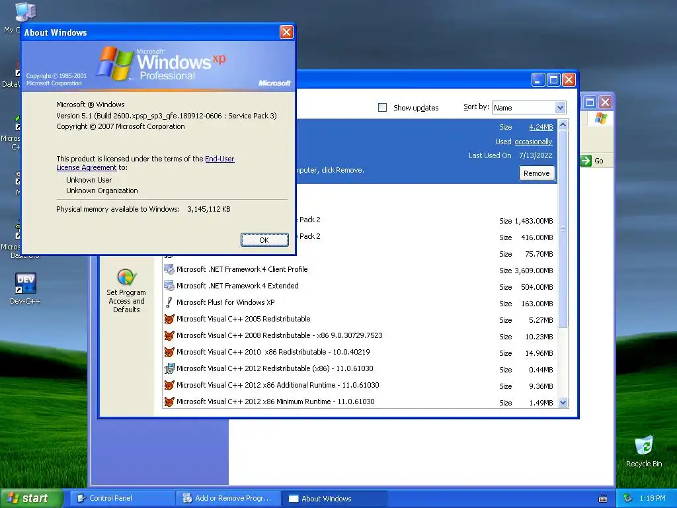
Task: Click the Microsoft Plus! for Windows XP icon
Action: coord(169,302)
